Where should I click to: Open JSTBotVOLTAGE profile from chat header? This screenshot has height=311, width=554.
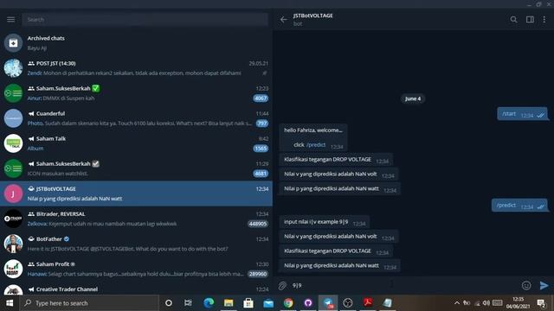312,19
